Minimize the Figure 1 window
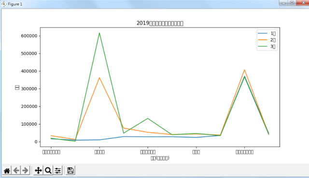 click(283, 3)
